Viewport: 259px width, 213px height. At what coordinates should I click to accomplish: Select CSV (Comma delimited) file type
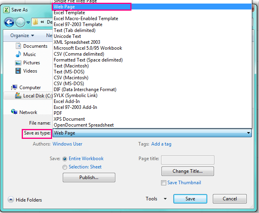(x=79, y=54)
